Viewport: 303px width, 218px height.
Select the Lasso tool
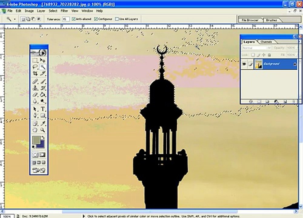coord(35,67)
